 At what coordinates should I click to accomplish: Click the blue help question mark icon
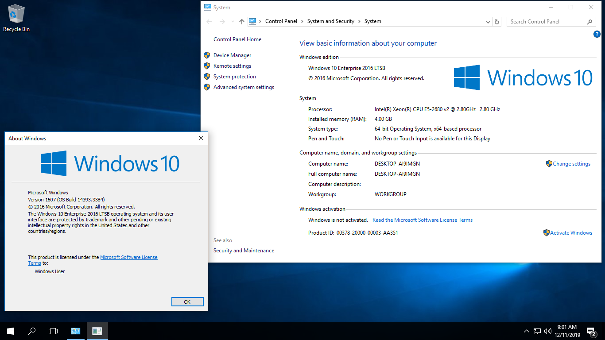click(x=597, y=34)
